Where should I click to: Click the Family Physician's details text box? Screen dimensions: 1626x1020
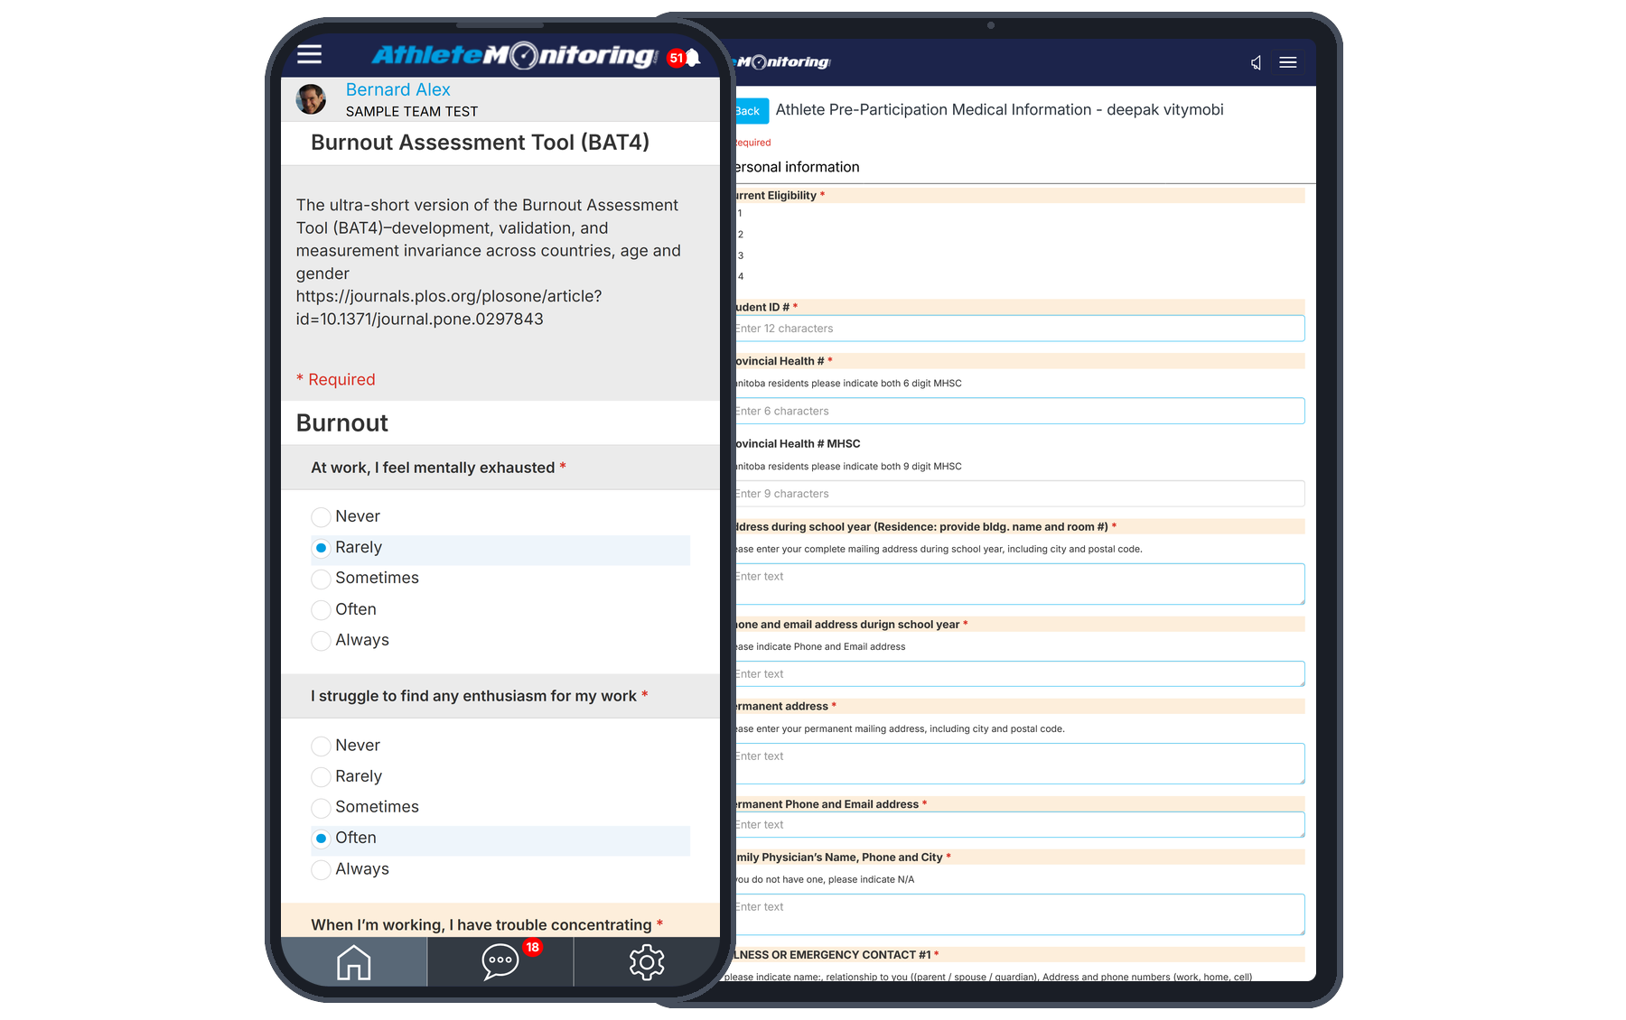pyautogui.click(x=1018, y=914)
